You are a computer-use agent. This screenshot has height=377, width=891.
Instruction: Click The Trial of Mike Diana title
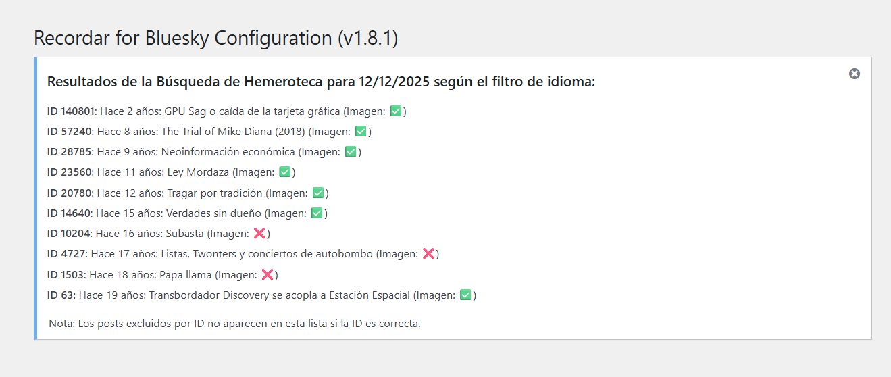[233, 131]
